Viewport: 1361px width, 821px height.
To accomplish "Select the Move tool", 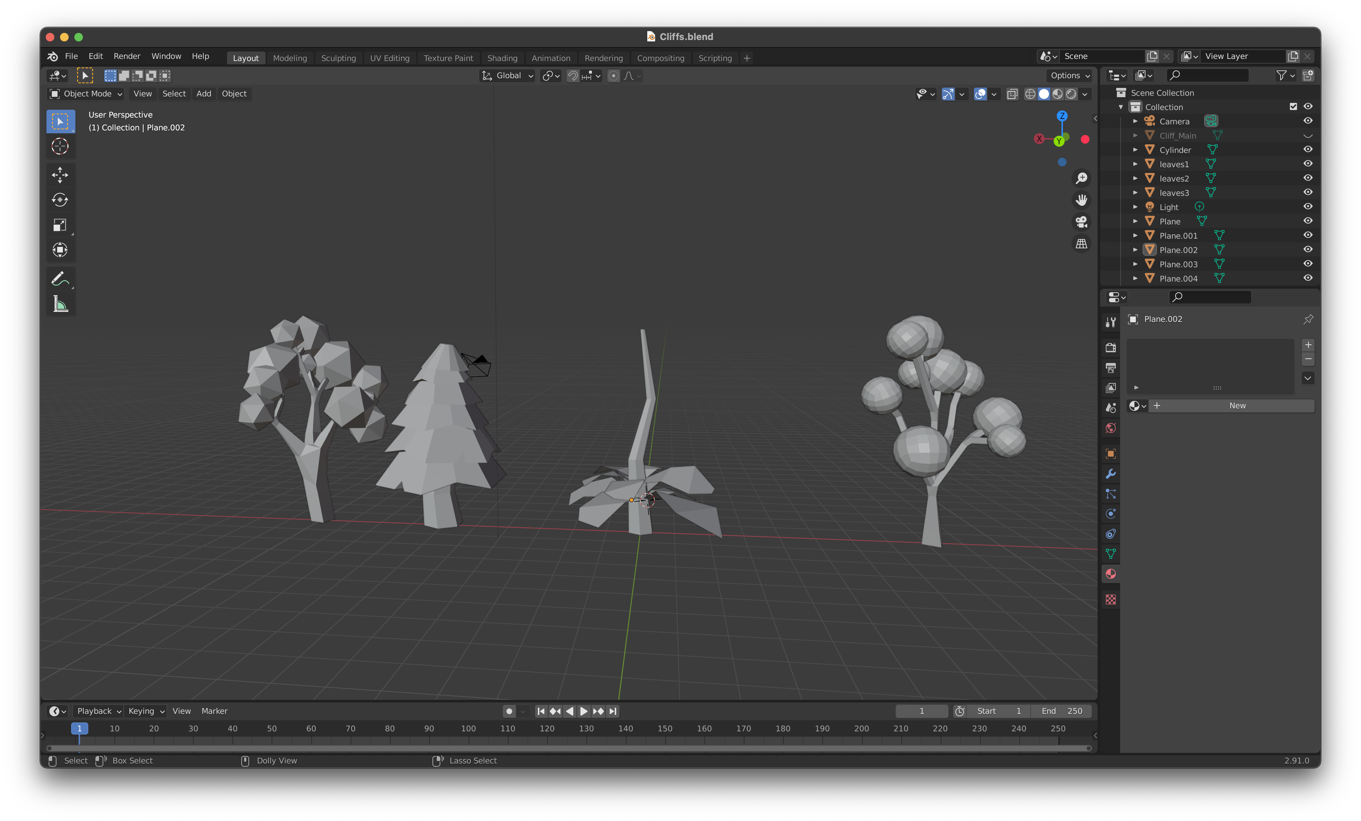I will (x=60, y=175).
